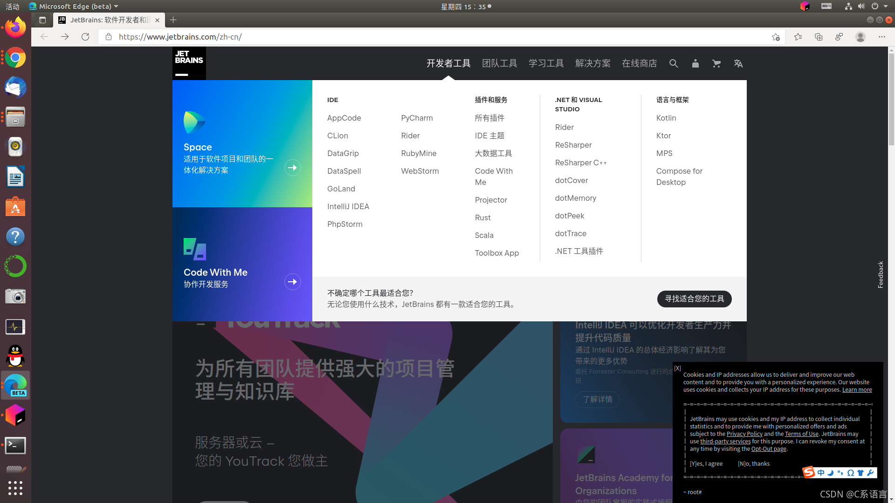
Task: Click the 团队工具 menu tab
Action: pyautogui.click(x=499, y=63)
